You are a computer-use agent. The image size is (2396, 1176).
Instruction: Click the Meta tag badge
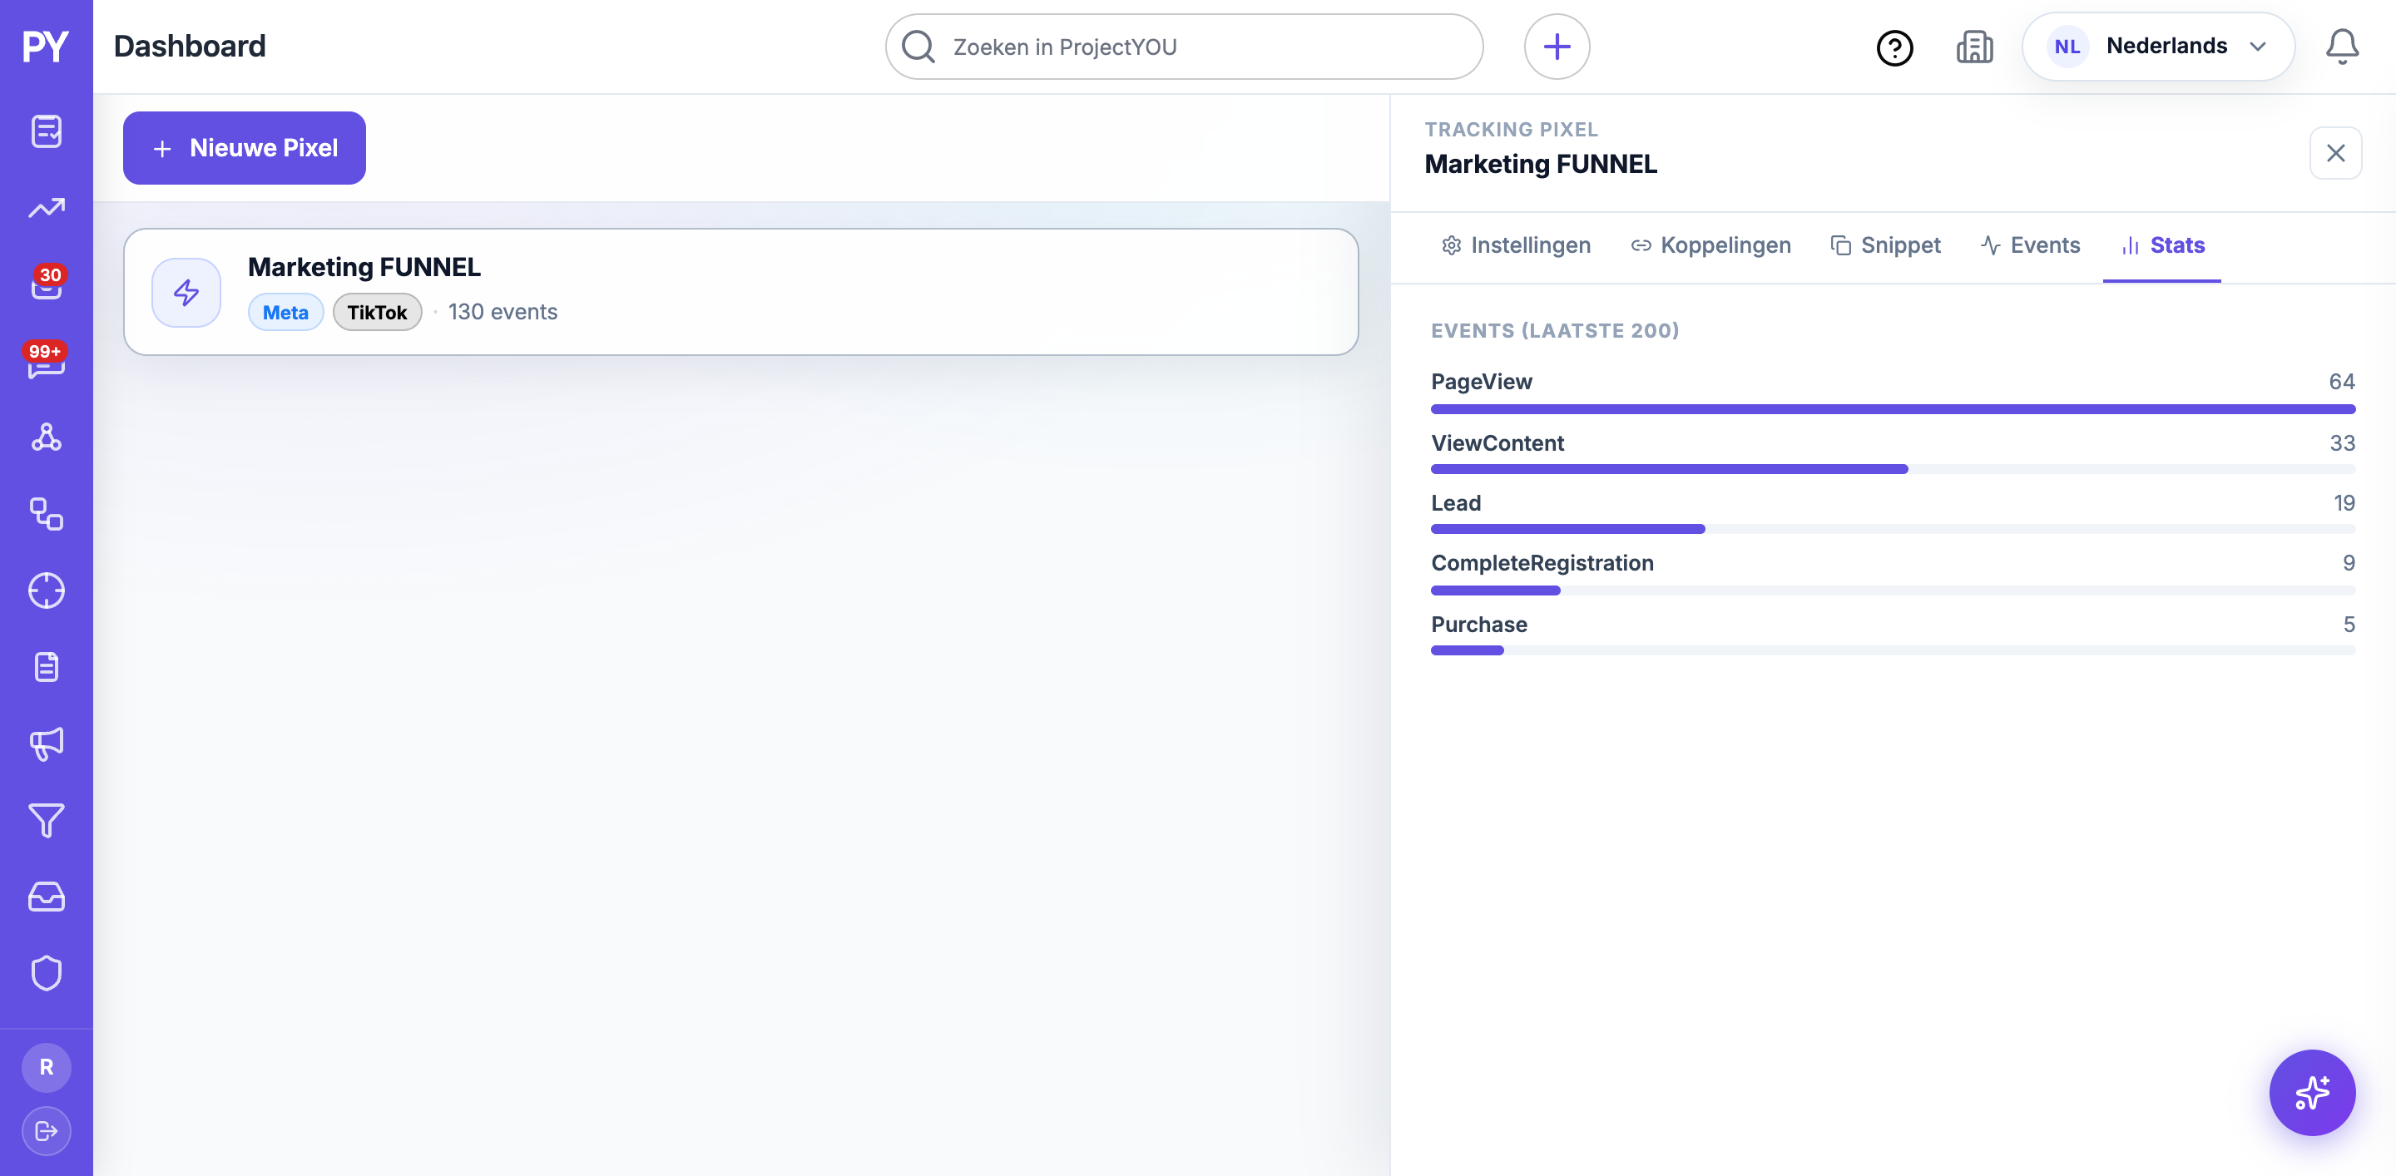point(285,311)
